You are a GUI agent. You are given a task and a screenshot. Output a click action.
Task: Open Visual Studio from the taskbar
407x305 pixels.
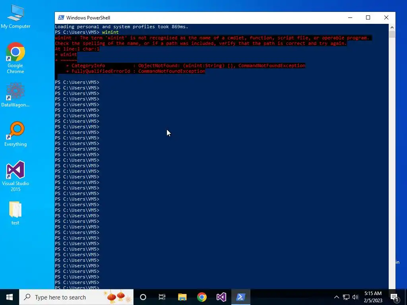coord(221,297)
